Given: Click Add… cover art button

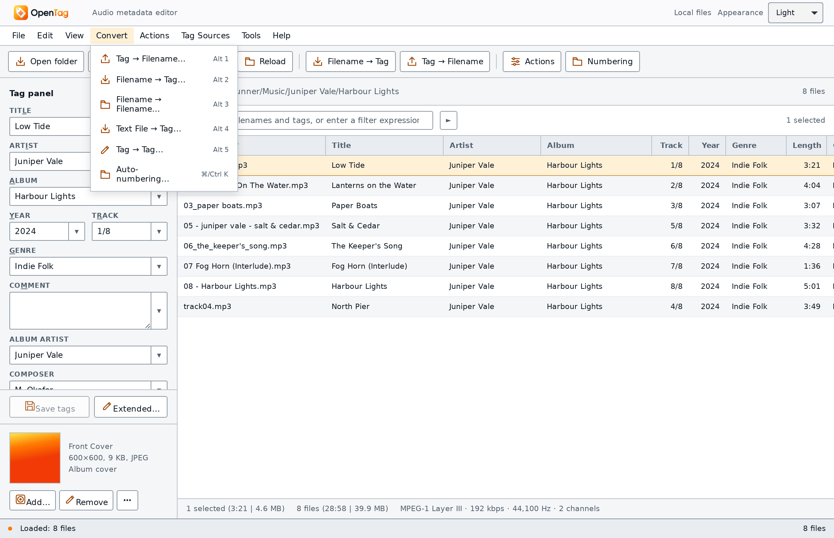Looking at the screenshot, I should [33, 500].
